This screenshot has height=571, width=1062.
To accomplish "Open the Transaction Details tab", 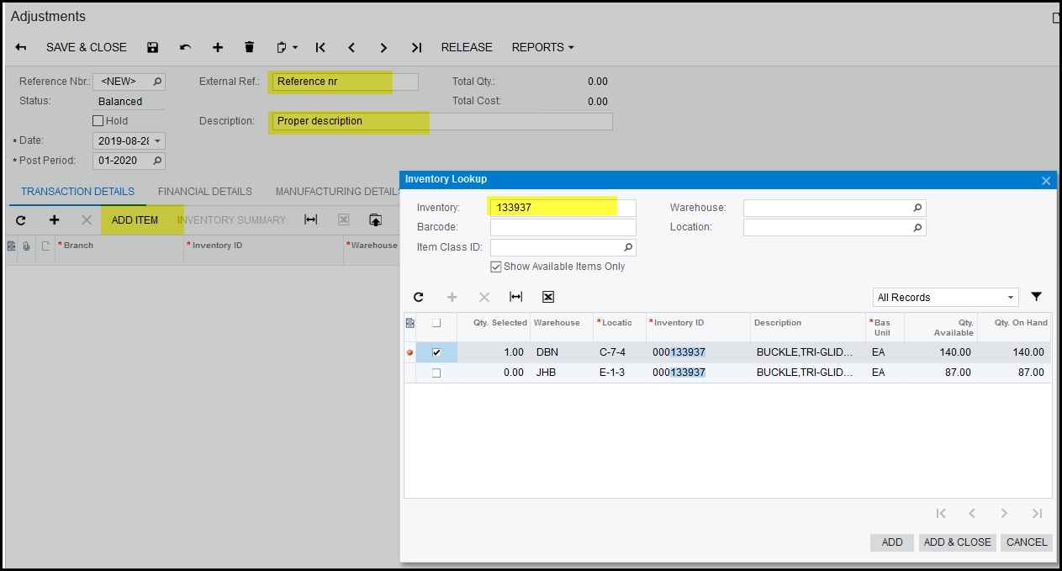I will (x=77, y=192).
